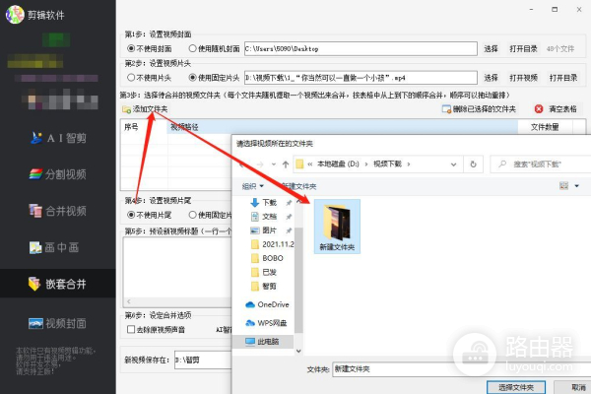591x394 pixels.
Task: Select the 2021.11.2 folder in tree
Action: coord(272,244)
